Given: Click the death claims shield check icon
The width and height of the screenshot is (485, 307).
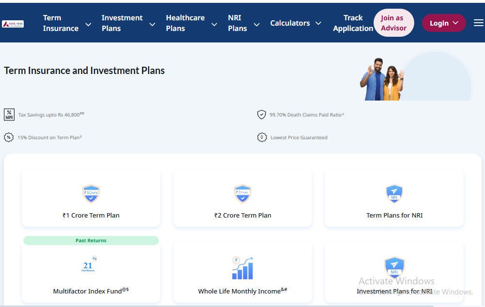Looking at the screenshot, I should pos(262,115).
